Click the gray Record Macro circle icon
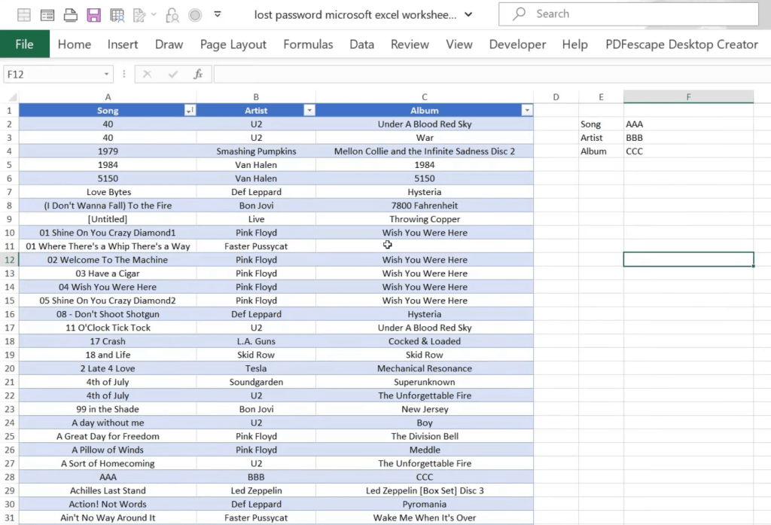The width and height of the screenshot is (771, 525). point(195,15)
